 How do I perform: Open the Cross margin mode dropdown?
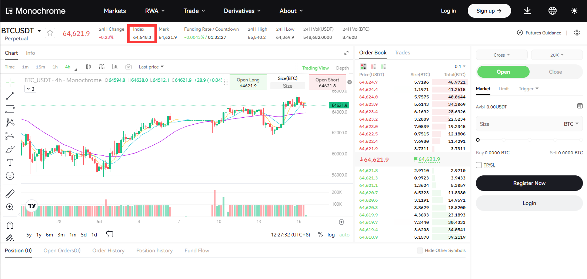(502, 55)
